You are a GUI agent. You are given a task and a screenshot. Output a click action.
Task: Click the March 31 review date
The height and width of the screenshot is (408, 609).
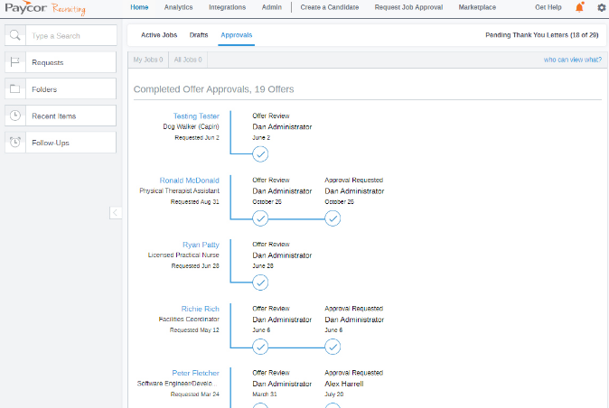click(x=265, y=394)
